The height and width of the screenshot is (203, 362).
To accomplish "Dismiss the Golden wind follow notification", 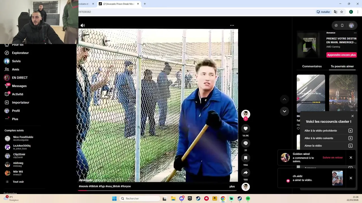I will tap(351, 158).
